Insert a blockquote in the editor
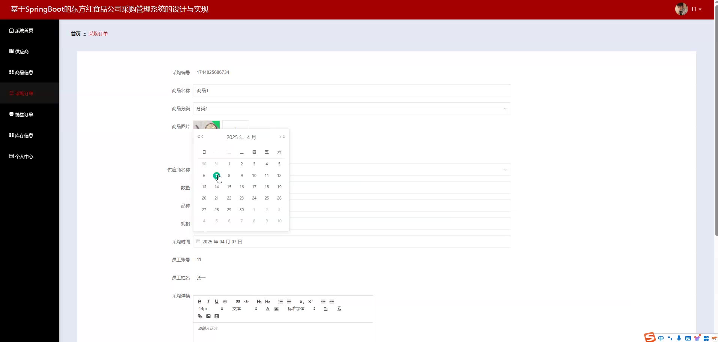The height and width of the screenshot is (342, 718). point(238,301)
